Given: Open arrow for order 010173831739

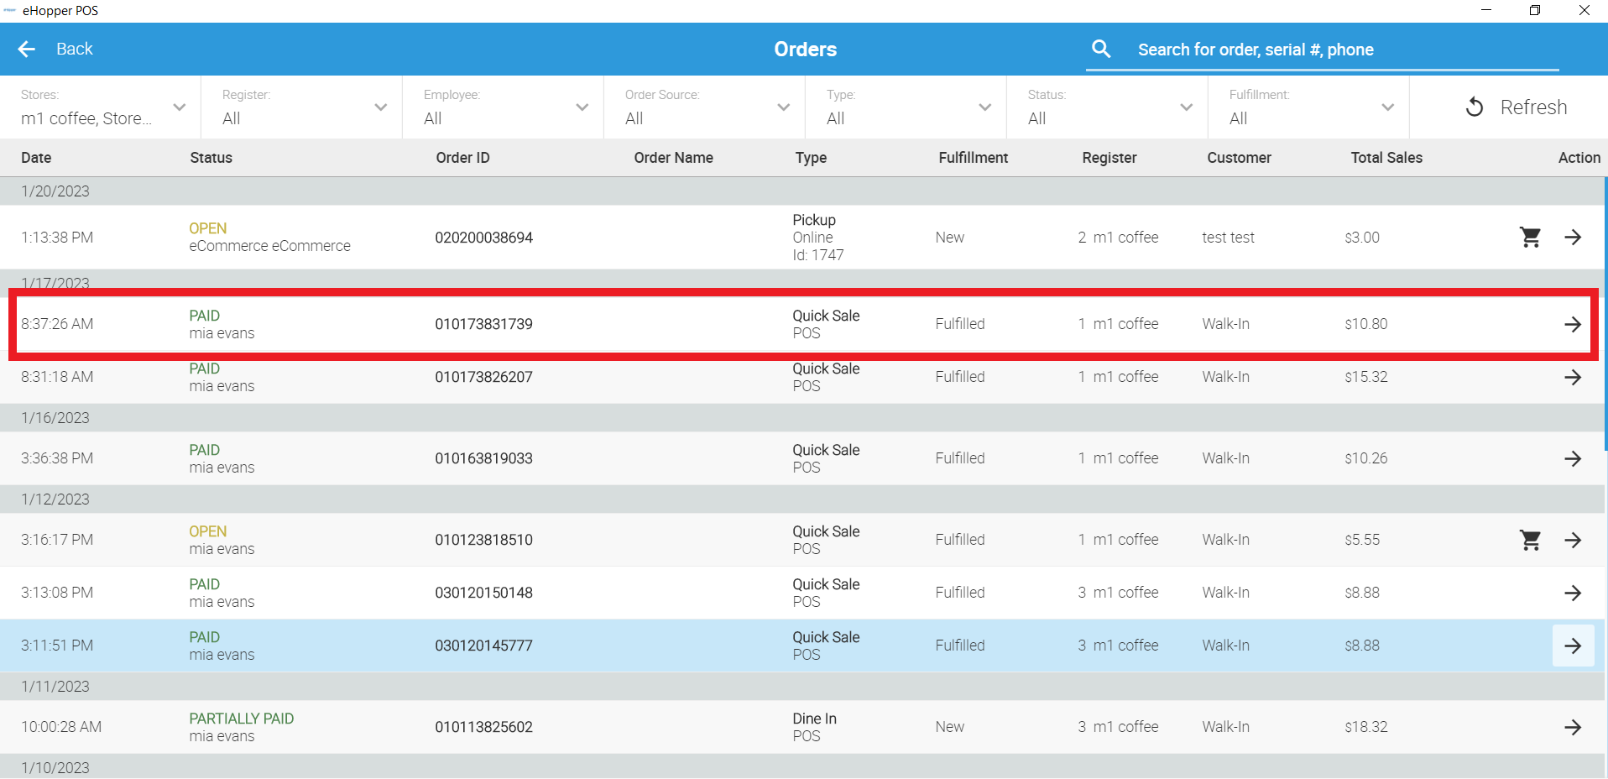Looking at the screenshot, I should tap(1573, 324).
